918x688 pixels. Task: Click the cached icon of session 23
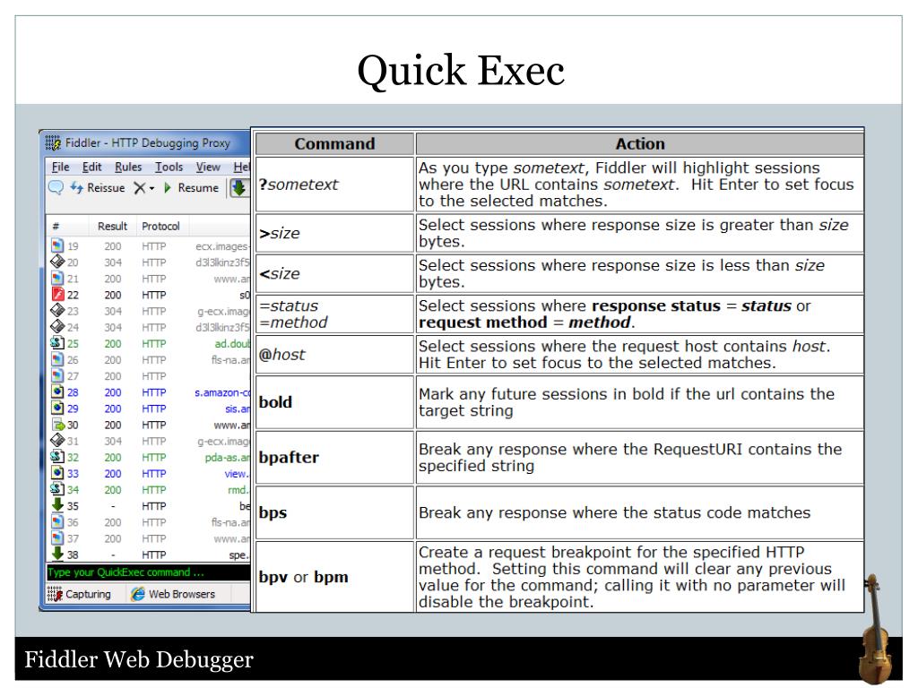(x=56, y=310)
